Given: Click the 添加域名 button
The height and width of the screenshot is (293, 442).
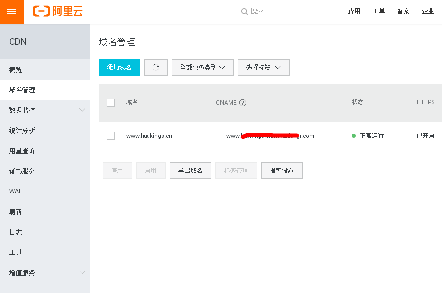Looking at the screenshot, I should pyautogui.click(x=119, y=68).
